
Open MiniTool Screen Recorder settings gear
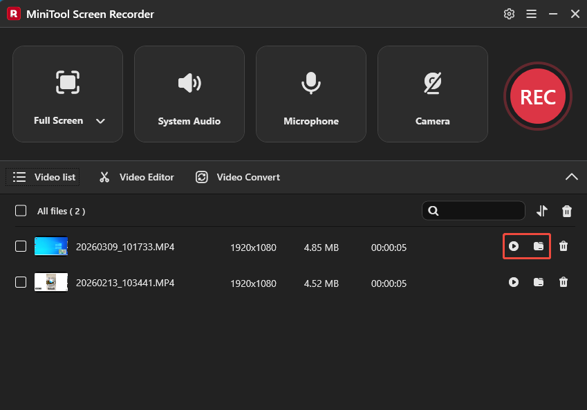(509, 13)
